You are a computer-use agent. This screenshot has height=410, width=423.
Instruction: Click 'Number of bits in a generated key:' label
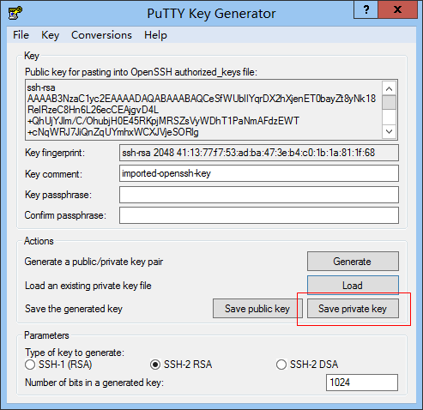[94, 383]
